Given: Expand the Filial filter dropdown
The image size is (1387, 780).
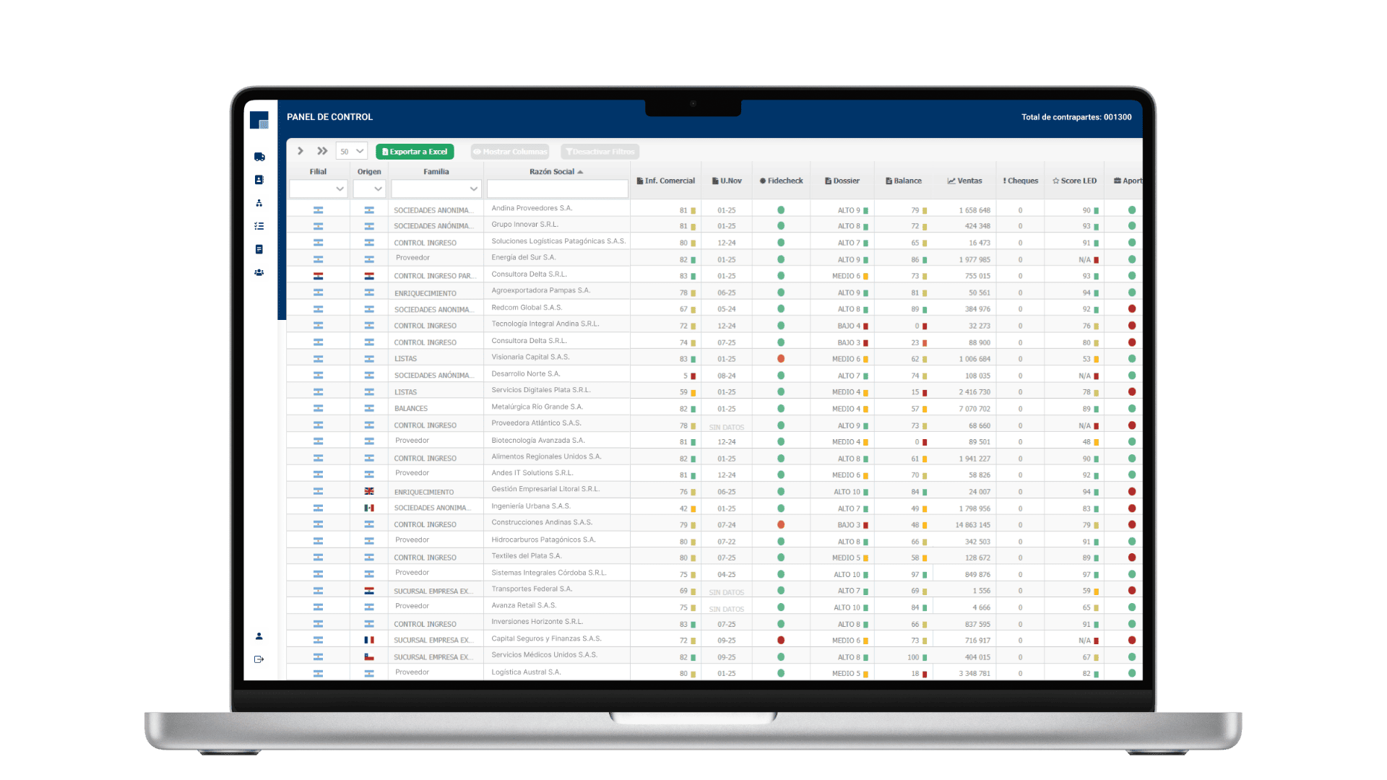Looking at the screenshot, I should tap(319, 188).
